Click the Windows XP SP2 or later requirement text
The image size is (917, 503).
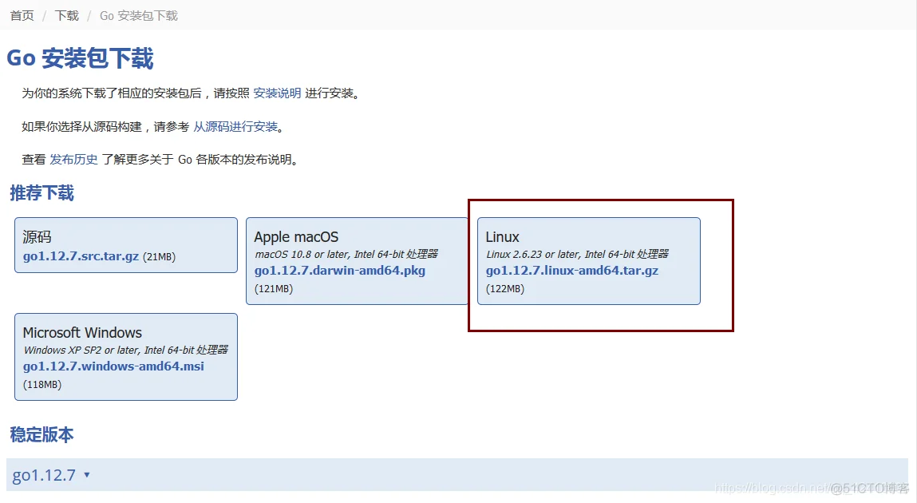tap(126, 350)
